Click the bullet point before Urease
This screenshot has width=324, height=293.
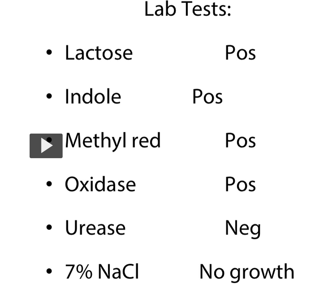click(x=49, y=228)
